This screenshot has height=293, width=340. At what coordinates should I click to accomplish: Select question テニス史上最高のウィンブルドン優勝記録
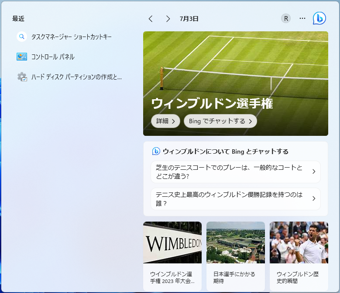click(236, 199)
